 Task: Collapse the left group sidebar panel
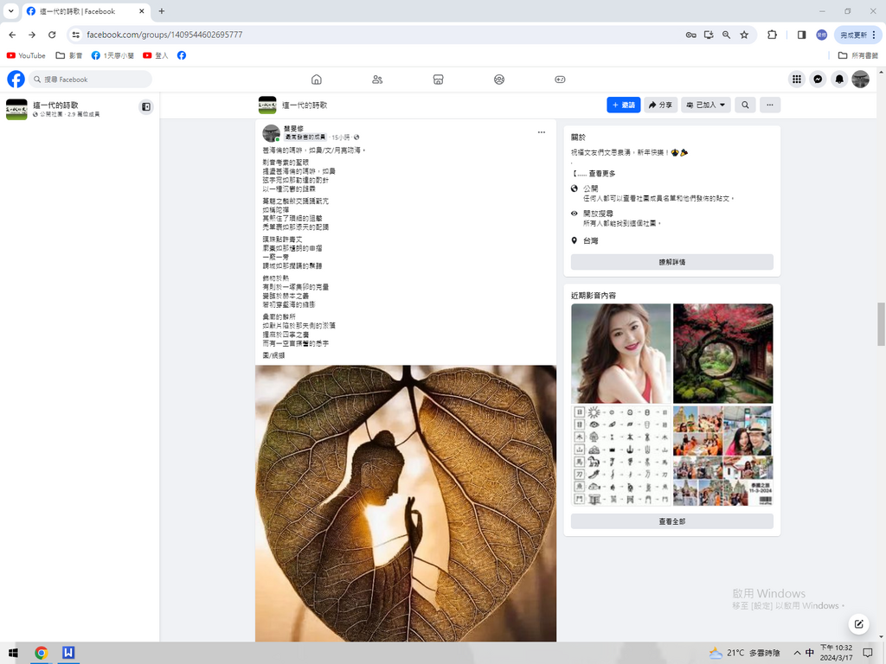click(x=146, y=106)
